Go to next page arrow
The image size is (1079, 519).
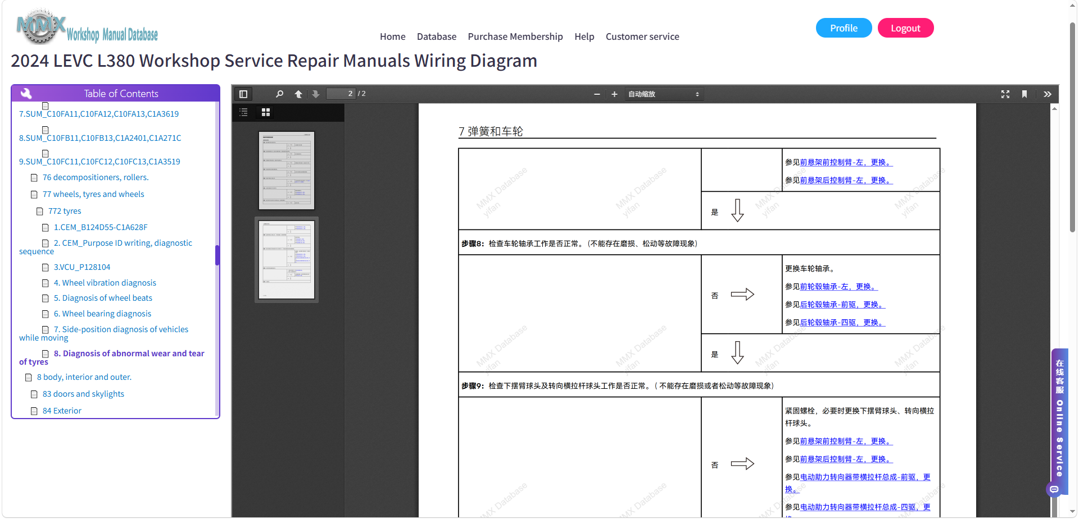(316, 94)
